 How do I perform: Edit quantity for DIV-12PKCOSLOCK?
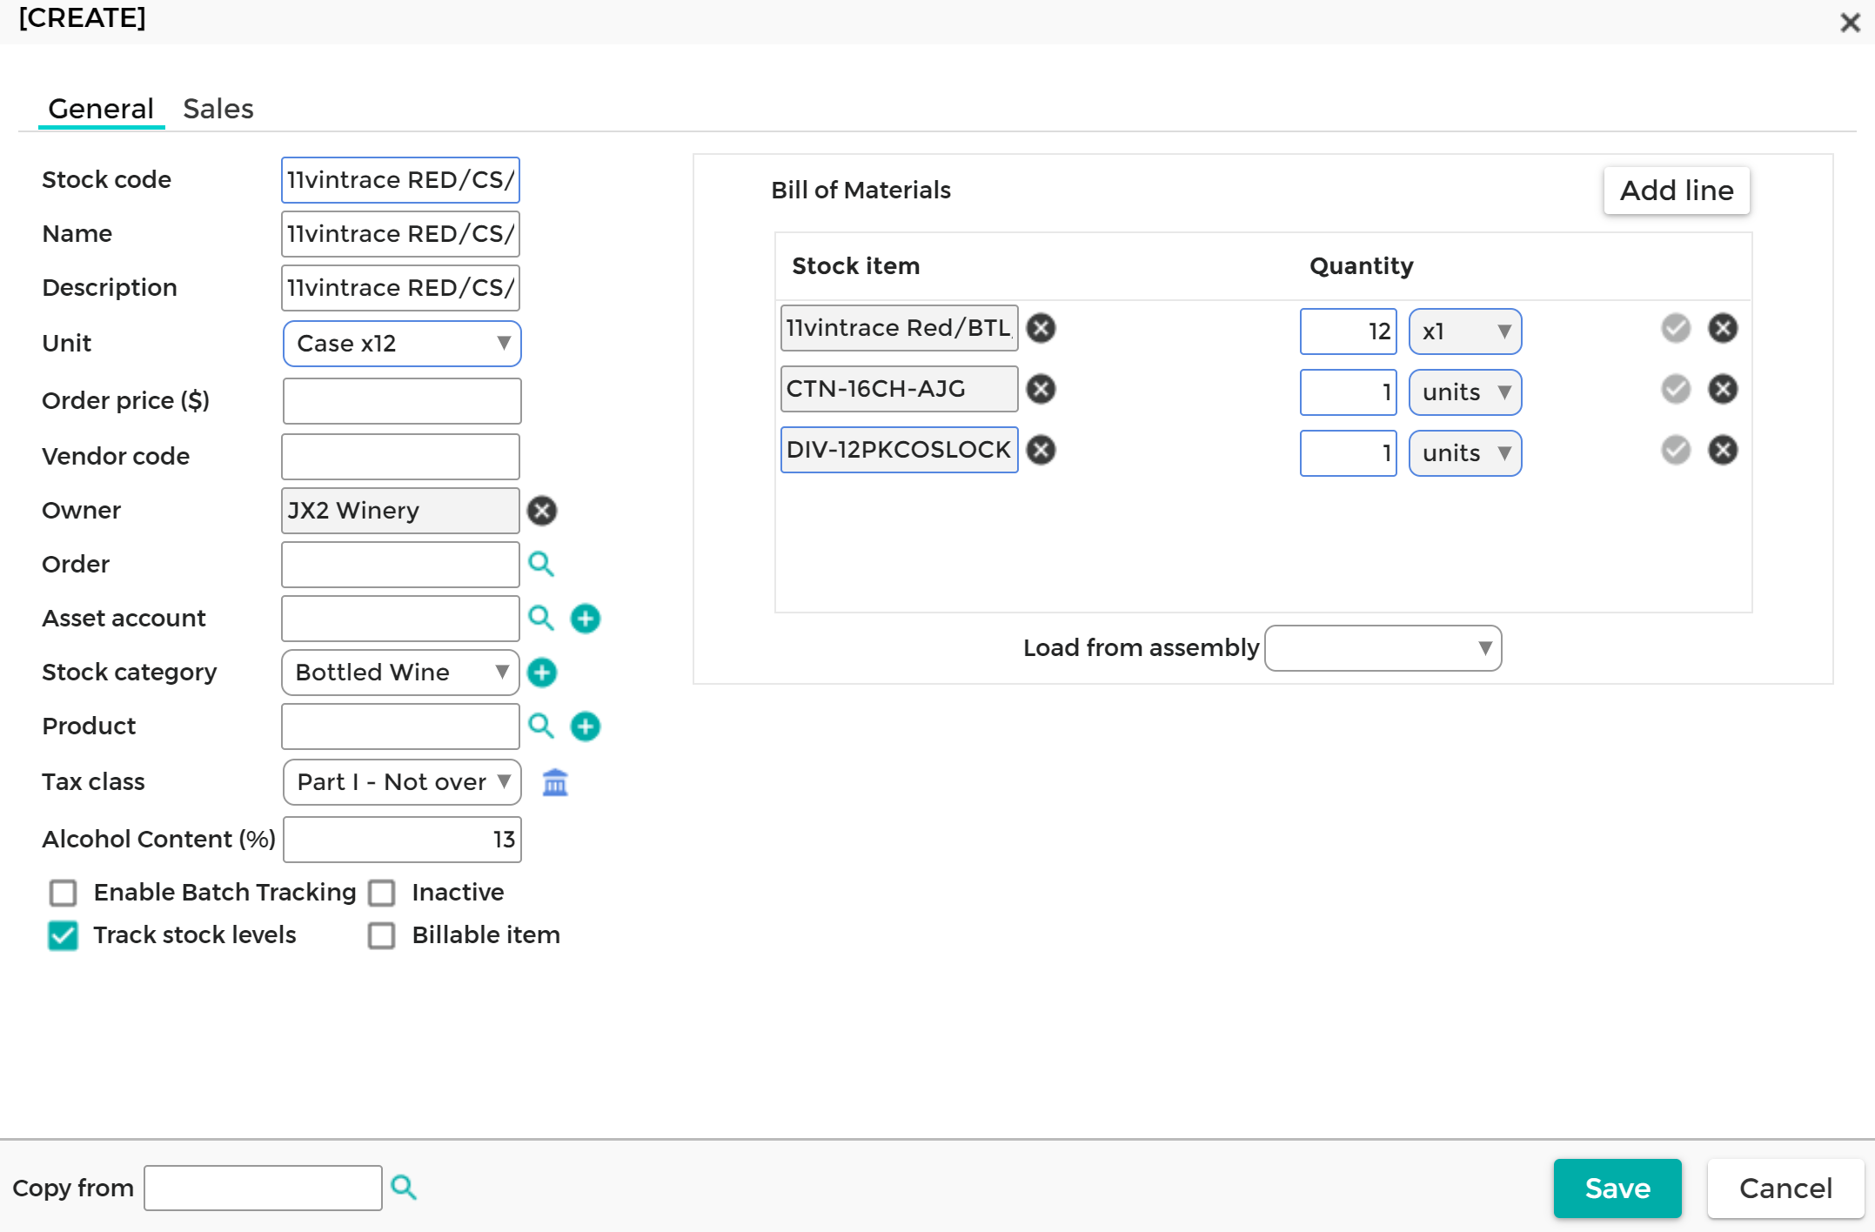pyautogui.click(x=1348, y=453)
